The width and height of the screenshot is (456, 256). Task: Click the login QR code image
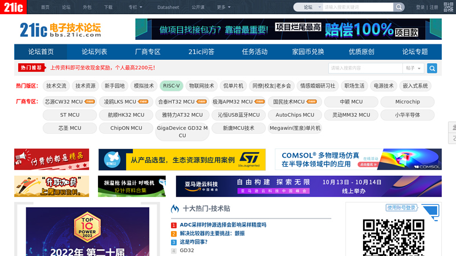click(393, 237)
